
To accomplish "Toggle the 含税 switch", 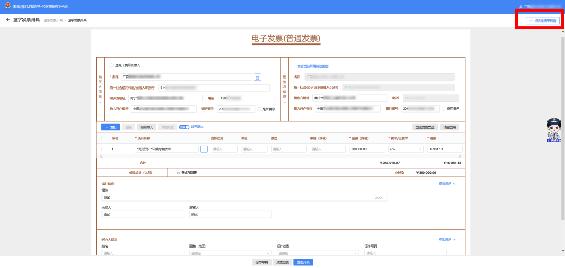I will tap(185, 127).
